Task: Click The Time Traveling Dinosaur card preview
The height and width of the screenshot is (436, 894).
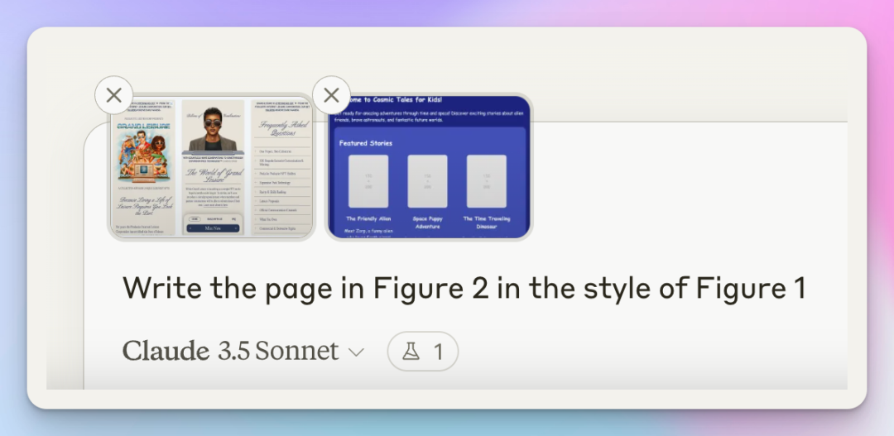Action: [487, 184]
